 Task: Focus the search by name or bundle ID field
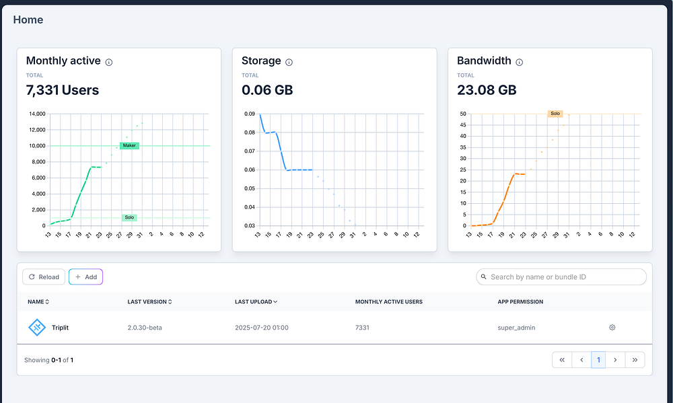point(561,277)
